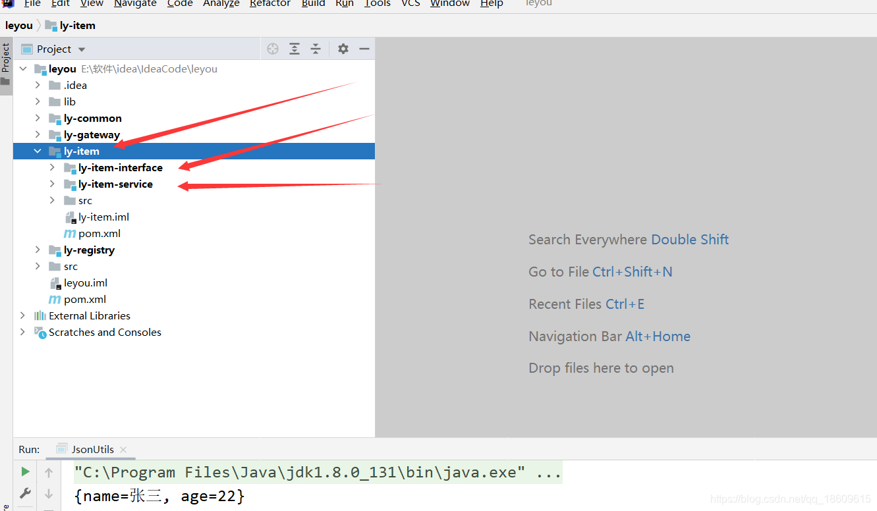Viewport: 877px width, 511px height.
Task: Expand the ly-item-interface module
Action: 52,167
